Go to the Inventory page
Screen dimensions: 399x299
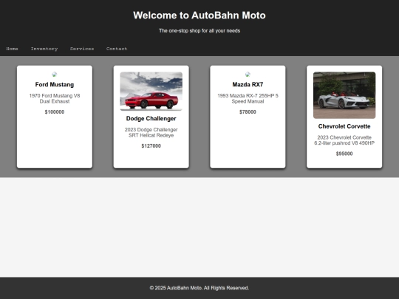[44, 49]
